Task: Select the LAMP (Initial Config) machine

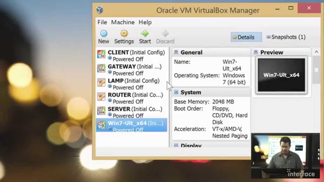Action: (x=132, y=84)
